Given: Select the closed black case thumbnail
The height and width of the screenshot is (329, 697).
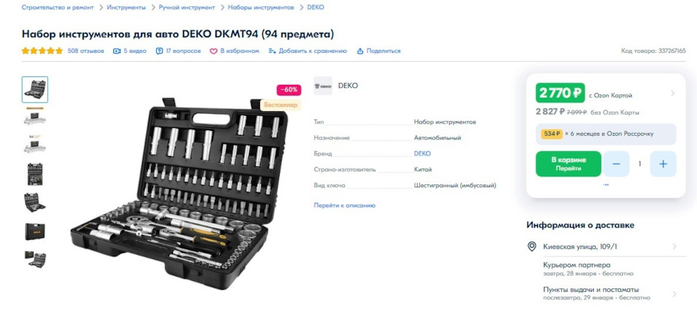Looking at the screenshot, I should coord(35,232).
